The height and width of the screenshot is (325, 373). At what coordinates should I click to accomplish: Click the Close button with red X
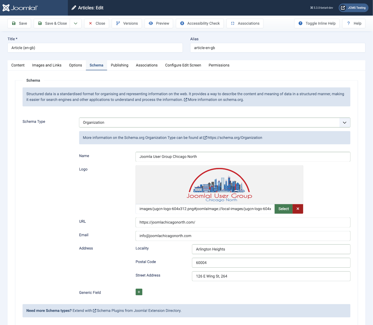[97, 23]
